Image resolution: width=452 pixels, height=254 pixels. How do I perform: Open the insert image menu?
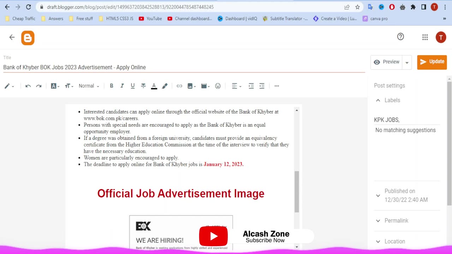pos(191,86)
